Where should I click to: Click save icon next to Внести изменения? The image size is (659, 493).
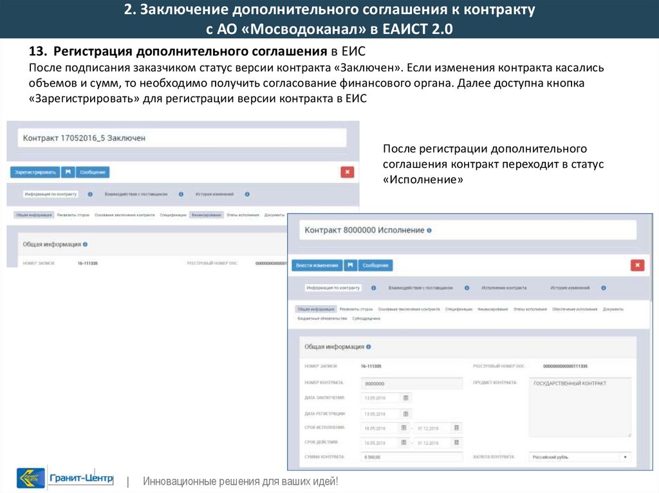pyautogui.click(x=351, y=265)
